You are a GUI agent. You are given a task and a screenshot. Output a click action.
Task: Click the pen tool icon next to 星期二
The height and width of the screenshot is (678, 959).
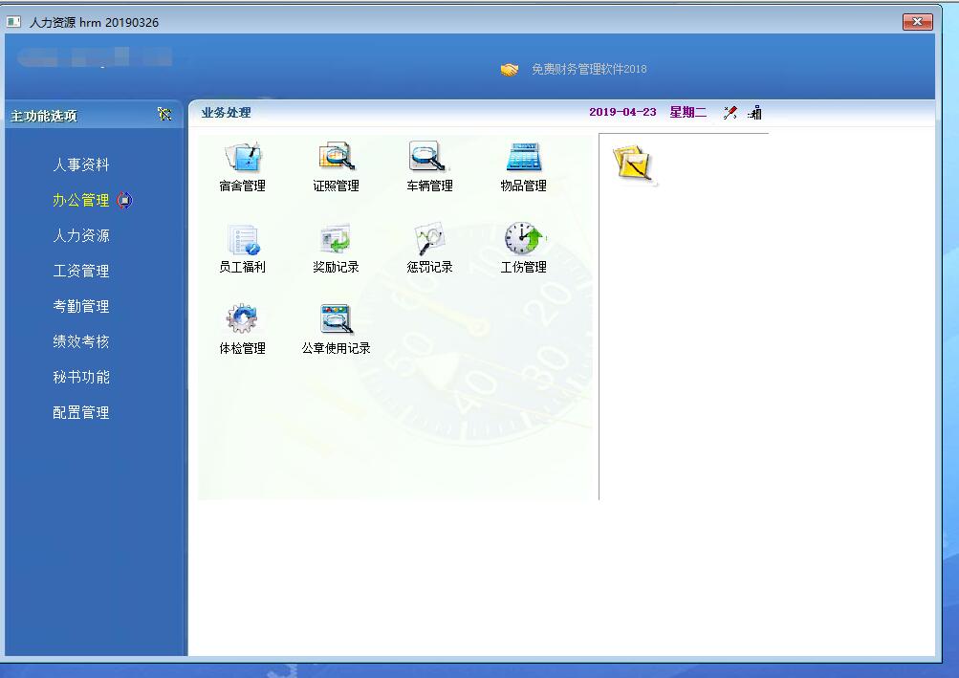click(730, 113)
